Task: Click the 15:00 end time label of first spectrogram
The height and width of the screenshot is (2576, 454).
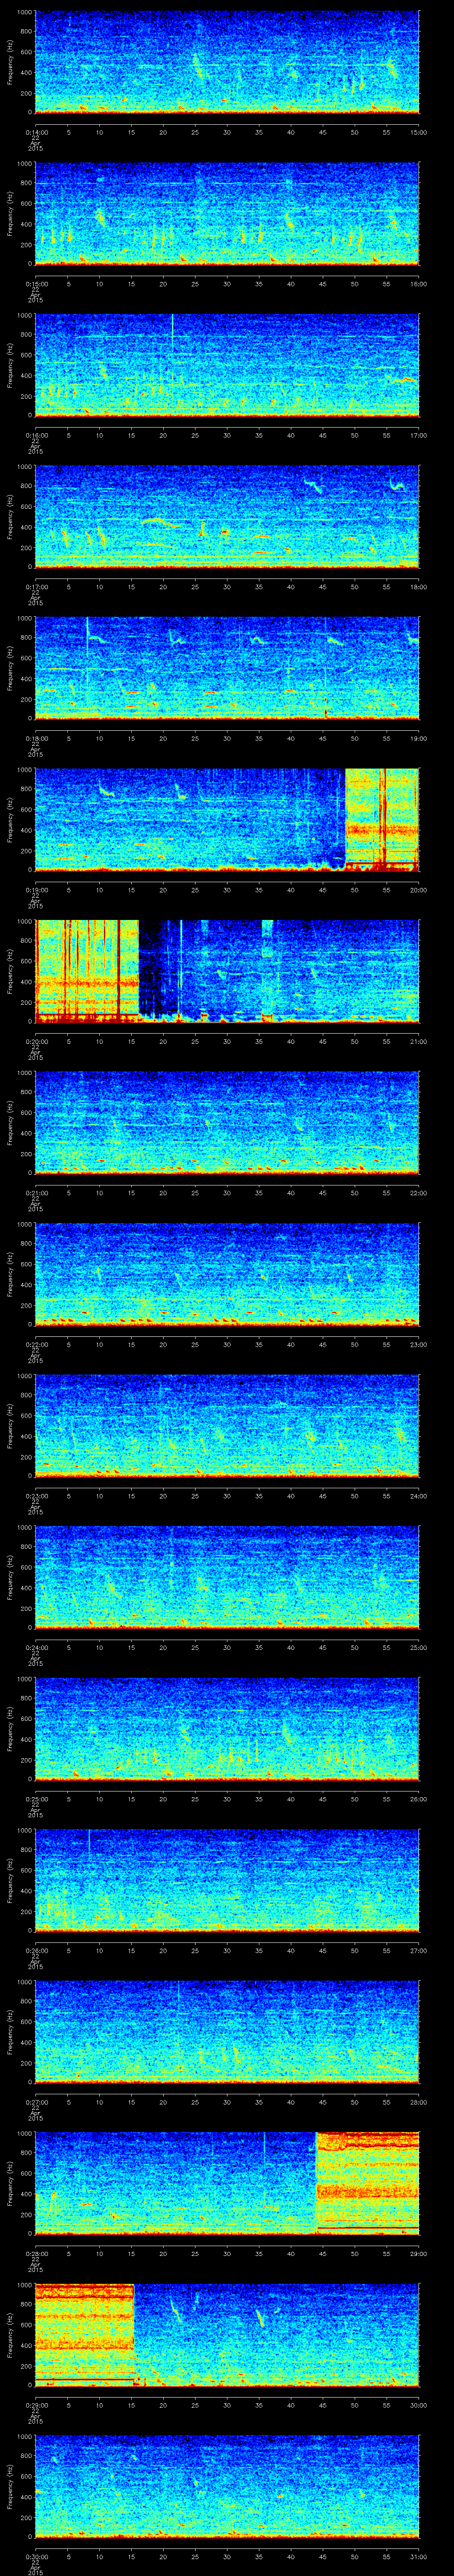Action: coord(419,131)
